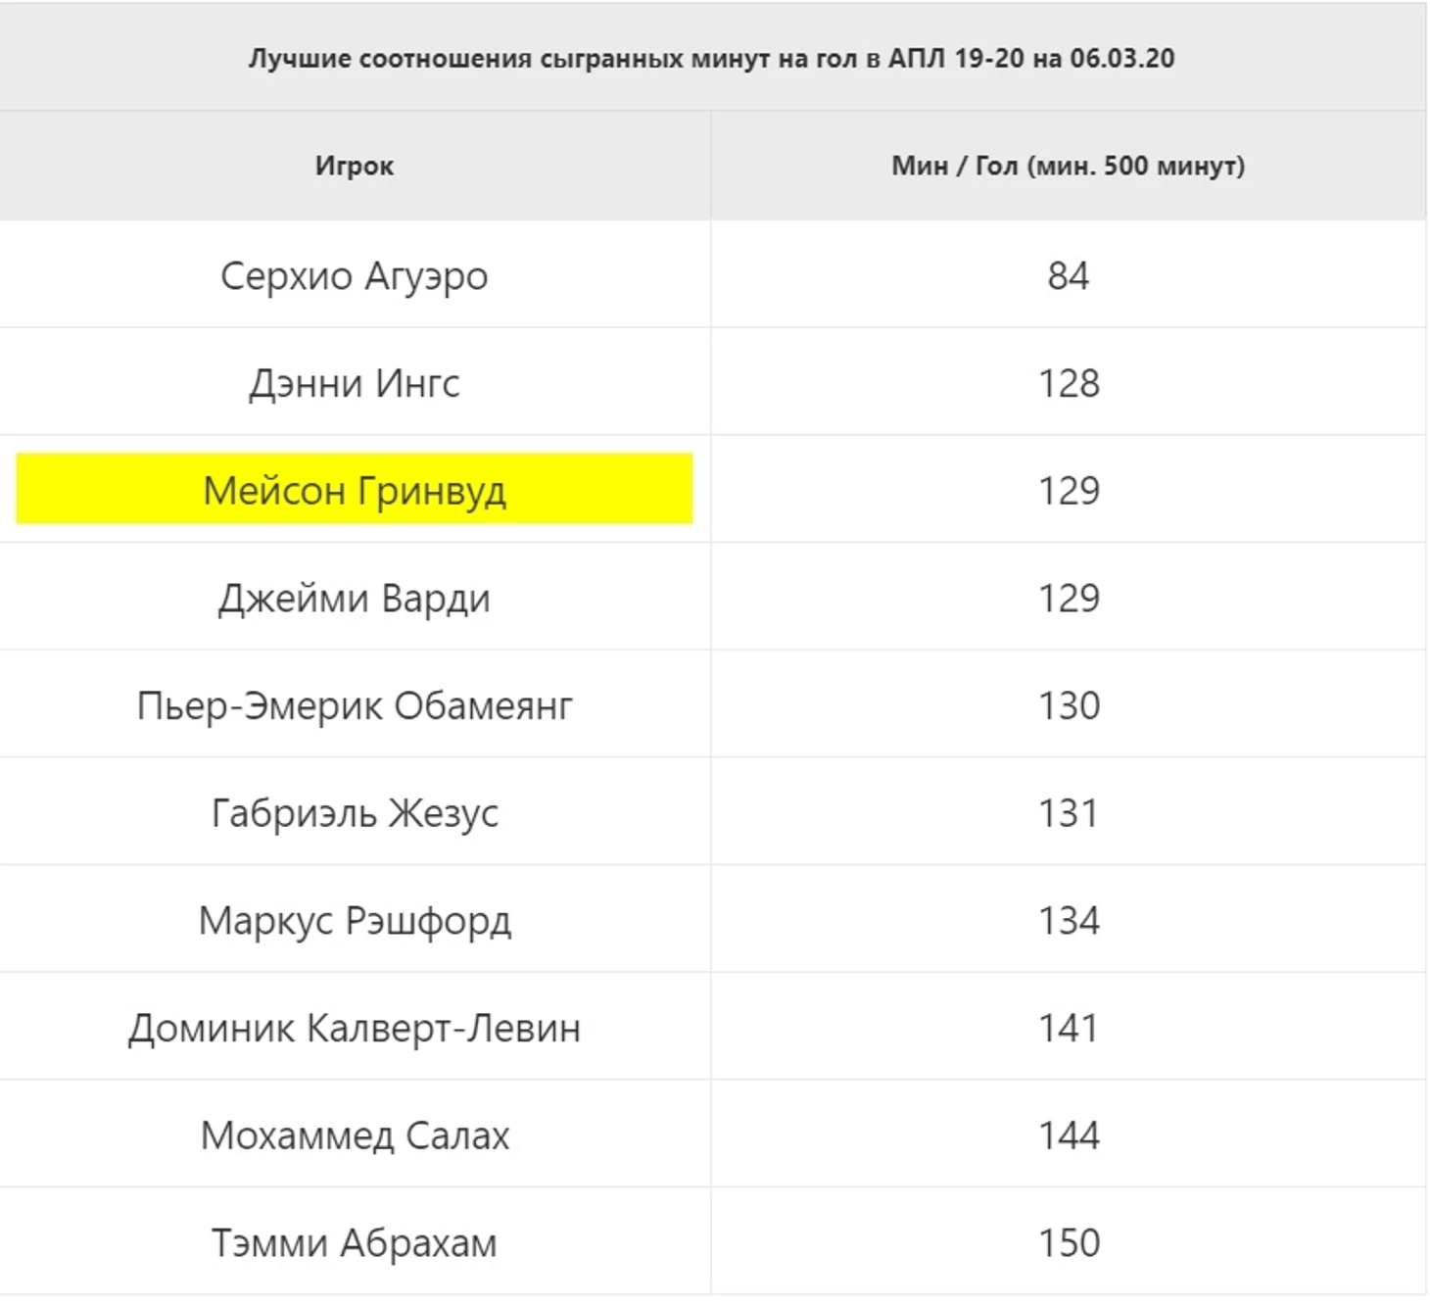Click the value 128 cell
Viewport: 1430px width, 1304px height.
coord(1068,382)
